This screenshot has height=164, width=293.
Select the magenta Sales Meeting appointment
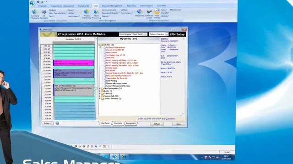tap(74, 63)
